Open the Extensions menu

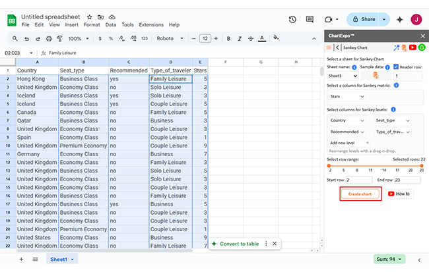click(x=151, y=25)
